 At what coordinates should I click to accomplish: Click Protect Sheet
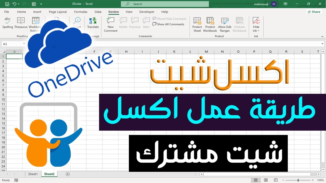[197, 24]
